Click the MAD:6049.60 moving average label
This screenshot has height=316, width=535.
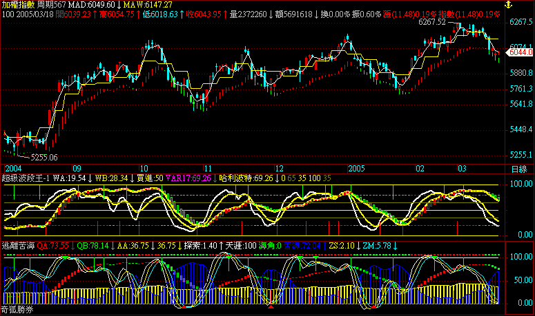tap(93, 5)
